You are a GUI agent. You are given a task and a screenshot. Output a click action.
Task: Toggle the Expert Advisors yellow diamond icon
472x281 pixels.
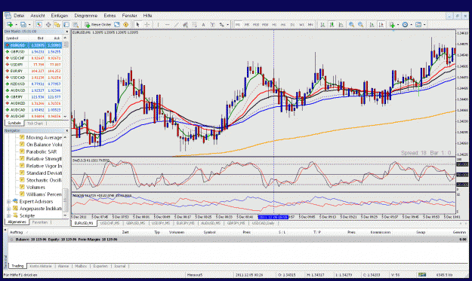pyautogui.click(x=126, y=25)
